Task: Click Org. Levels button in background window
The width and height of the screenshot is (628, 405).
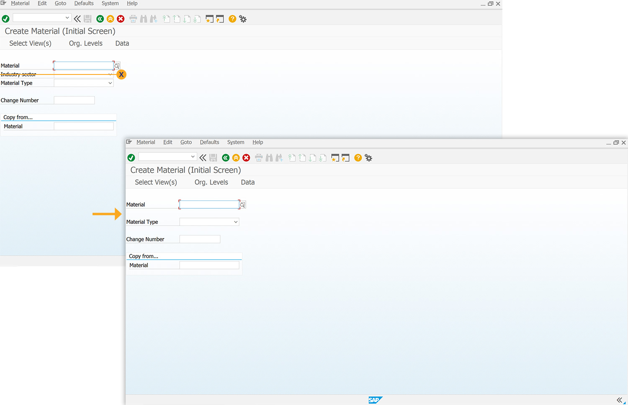Action: [86, 44]
